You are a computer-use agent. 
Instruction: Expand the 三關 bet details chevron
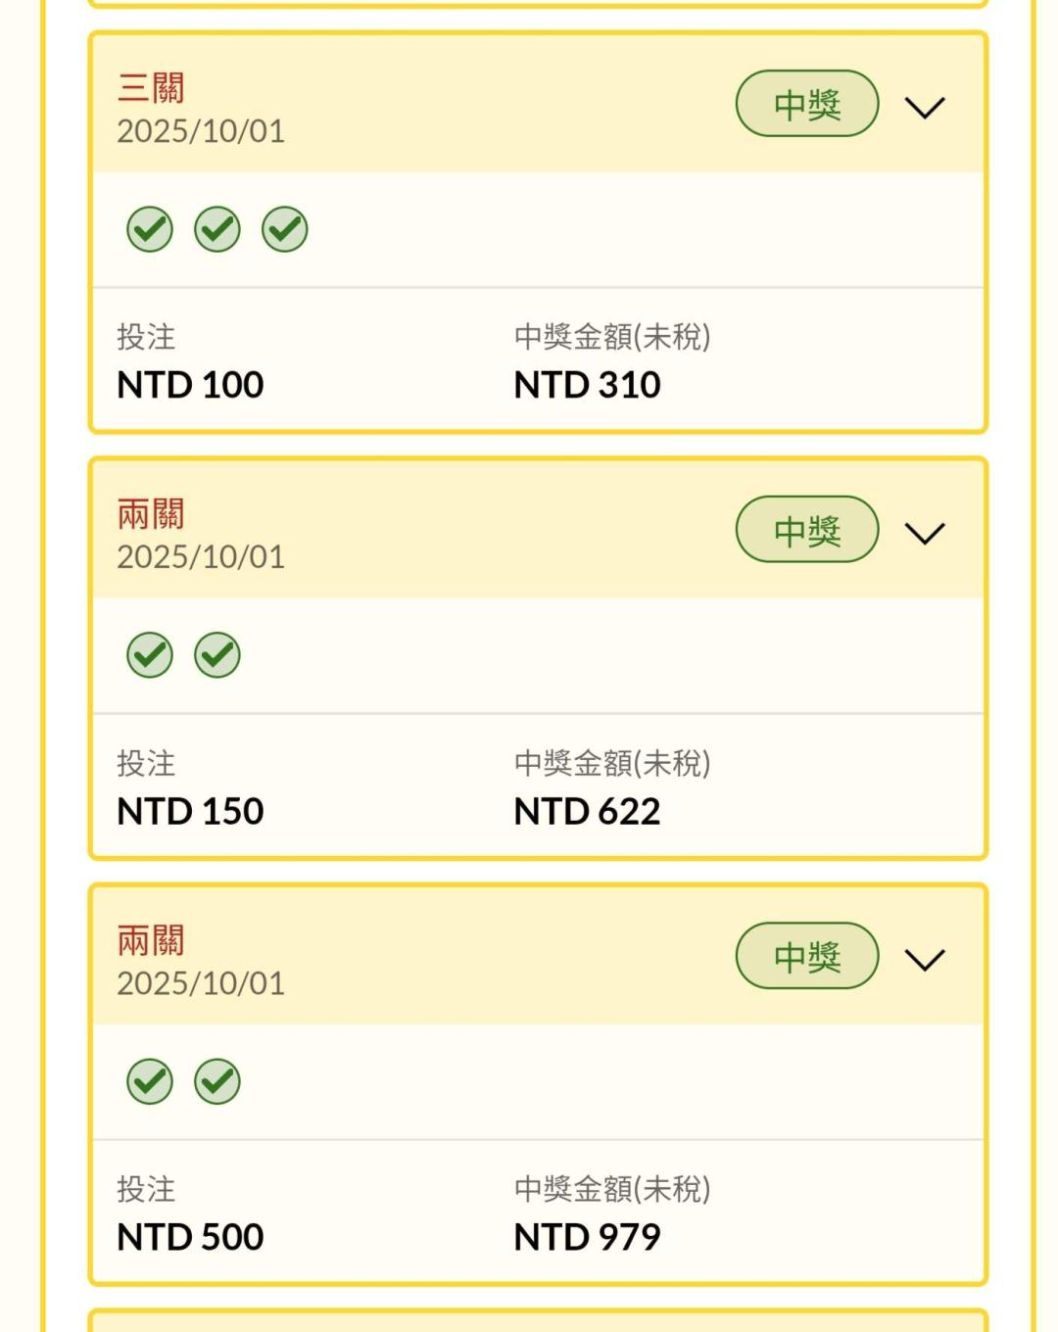(925, 107)
